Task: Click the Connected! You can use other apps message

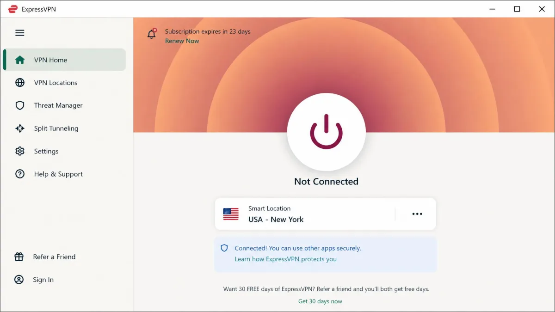Action: coord(298,248)
